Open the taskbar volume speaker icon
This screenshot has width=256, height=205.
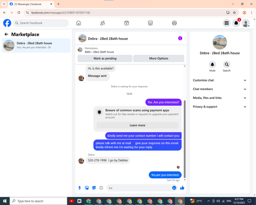coord(218,201)
